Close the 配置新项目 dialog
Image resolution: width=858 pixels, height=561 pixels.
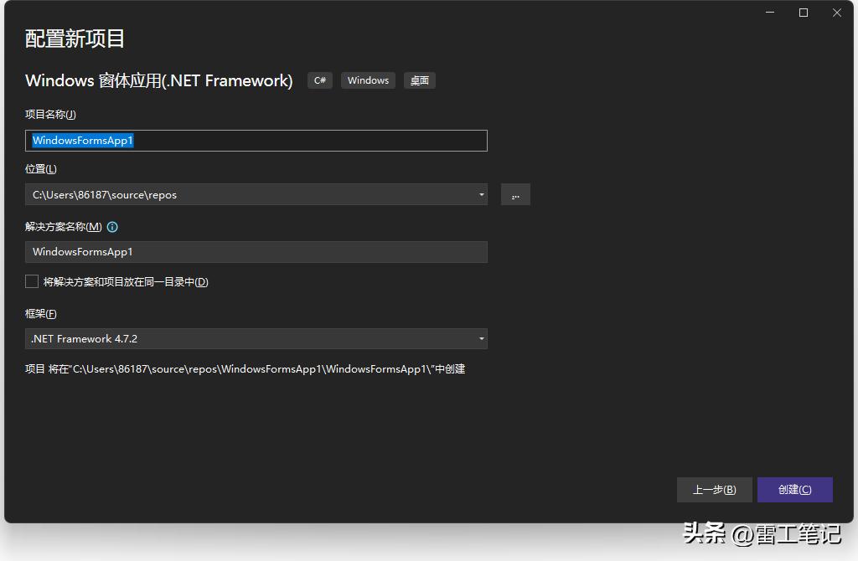click(836, 13)
